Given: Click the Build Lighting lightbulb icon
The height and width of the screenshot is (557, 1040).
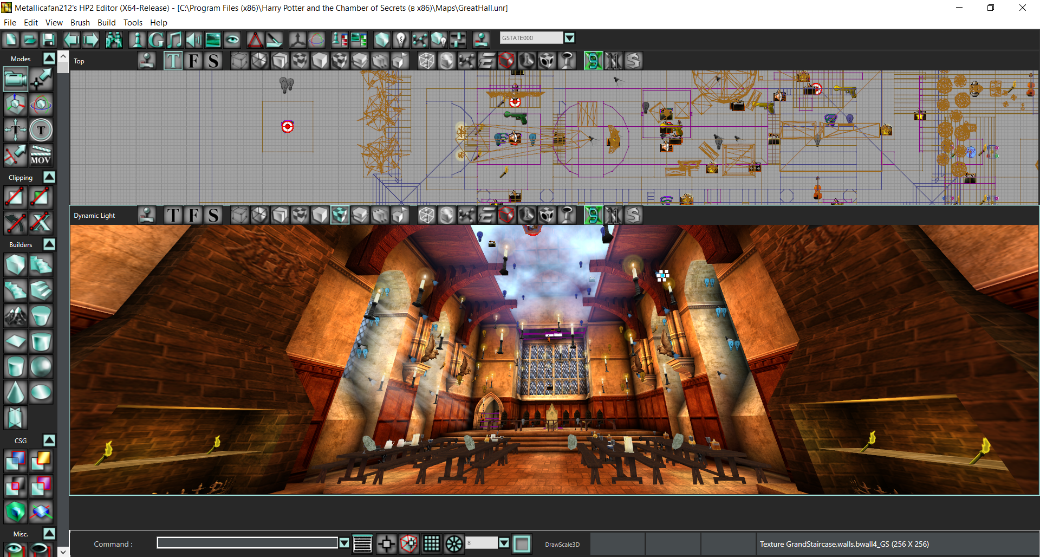Looking at the screenshot, I should pos(401,40).
